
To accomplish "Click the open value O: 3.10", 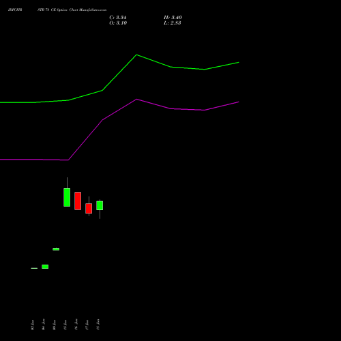I will [118, 23].
